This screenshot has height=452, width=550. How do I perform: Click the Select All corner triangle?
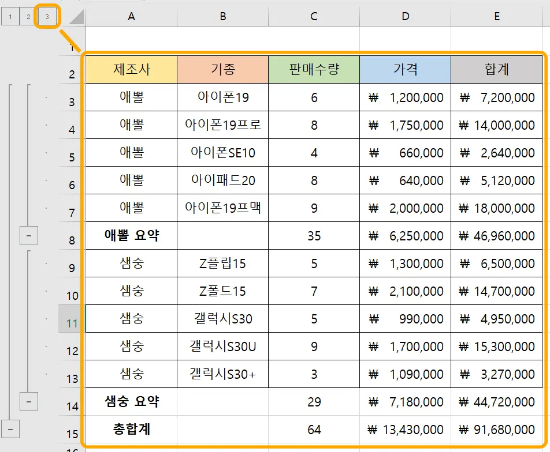pyautogui.click(x=76, y=17)
